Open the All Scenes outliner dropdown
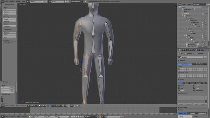210x118 pixels. 199,4
